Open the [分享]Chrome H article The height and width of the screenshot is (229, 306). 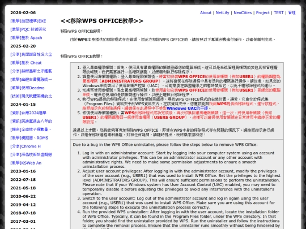click(25, 146)
